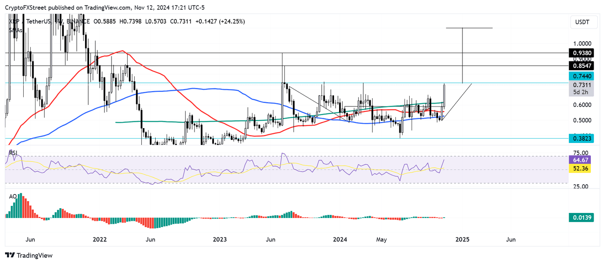This screenshot has width=605, height=264.
Task: Open the XRP symbol name in legend
Action: 13,22
